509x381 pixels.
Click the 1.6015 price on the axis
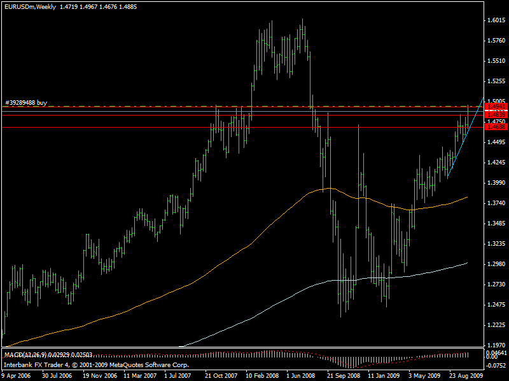[496, 20]
